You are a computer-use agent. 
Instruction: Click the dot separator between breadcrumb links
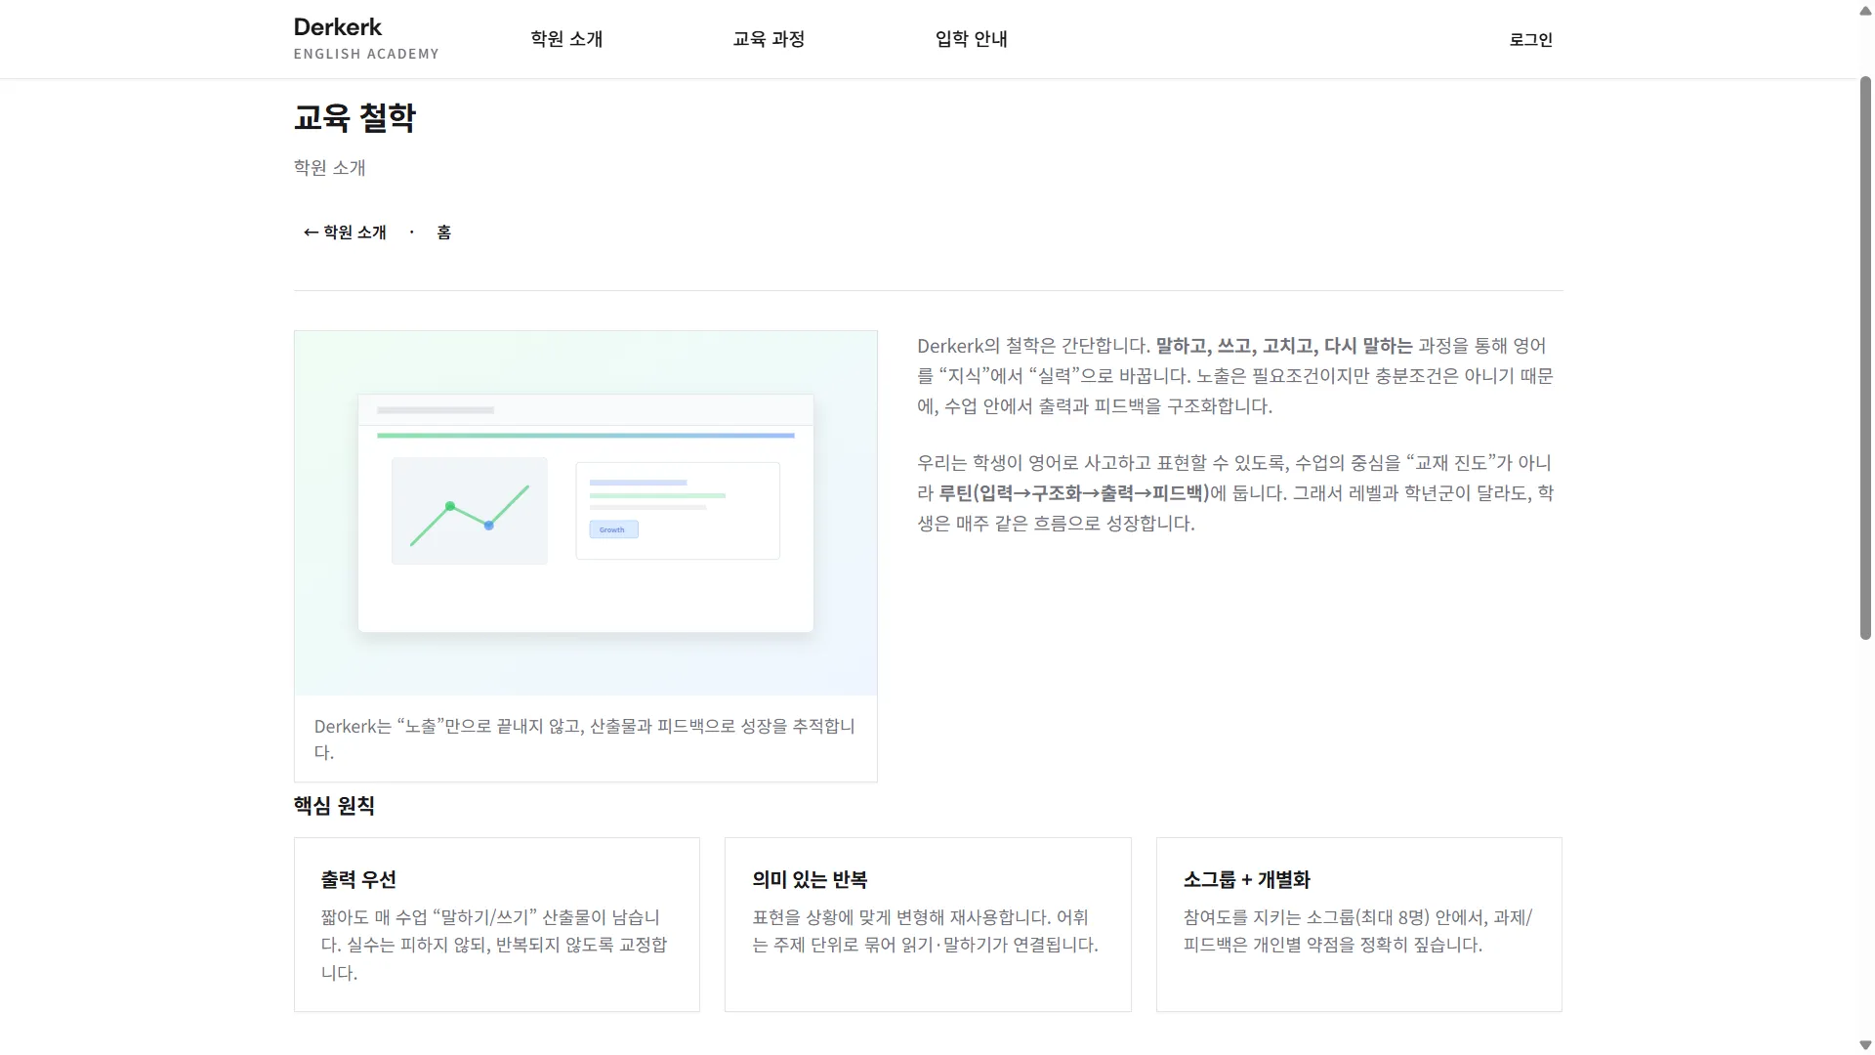pyautogui.click(x=411, y=232)
